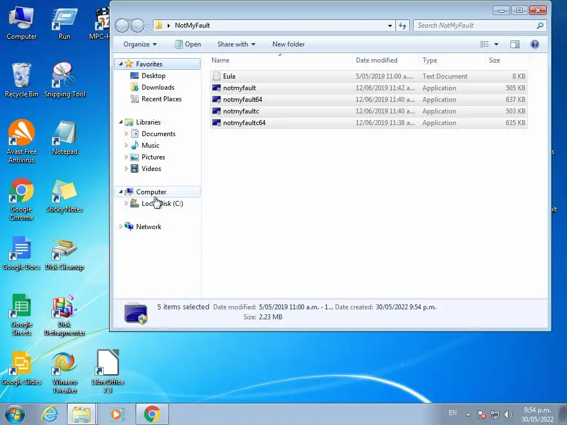Refresh the NotMyFault folder view

pos(403,25)
